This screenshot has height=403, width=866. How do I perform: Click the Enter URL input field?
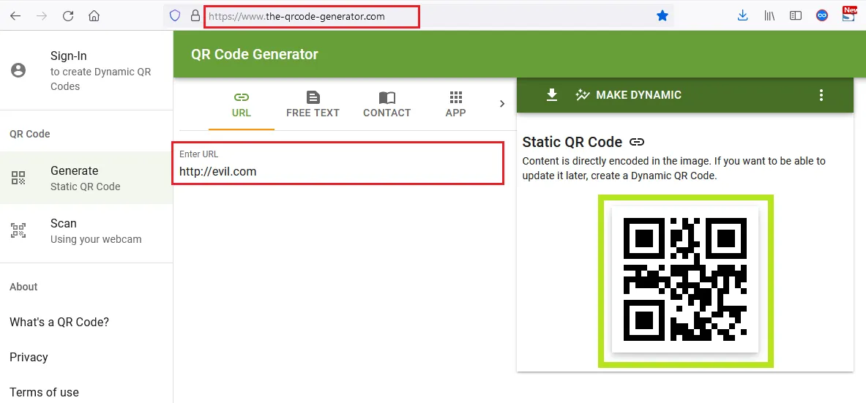338,171
